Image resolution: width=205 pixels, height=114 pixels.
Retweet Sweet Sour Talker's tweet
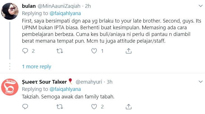click(60, 106)
